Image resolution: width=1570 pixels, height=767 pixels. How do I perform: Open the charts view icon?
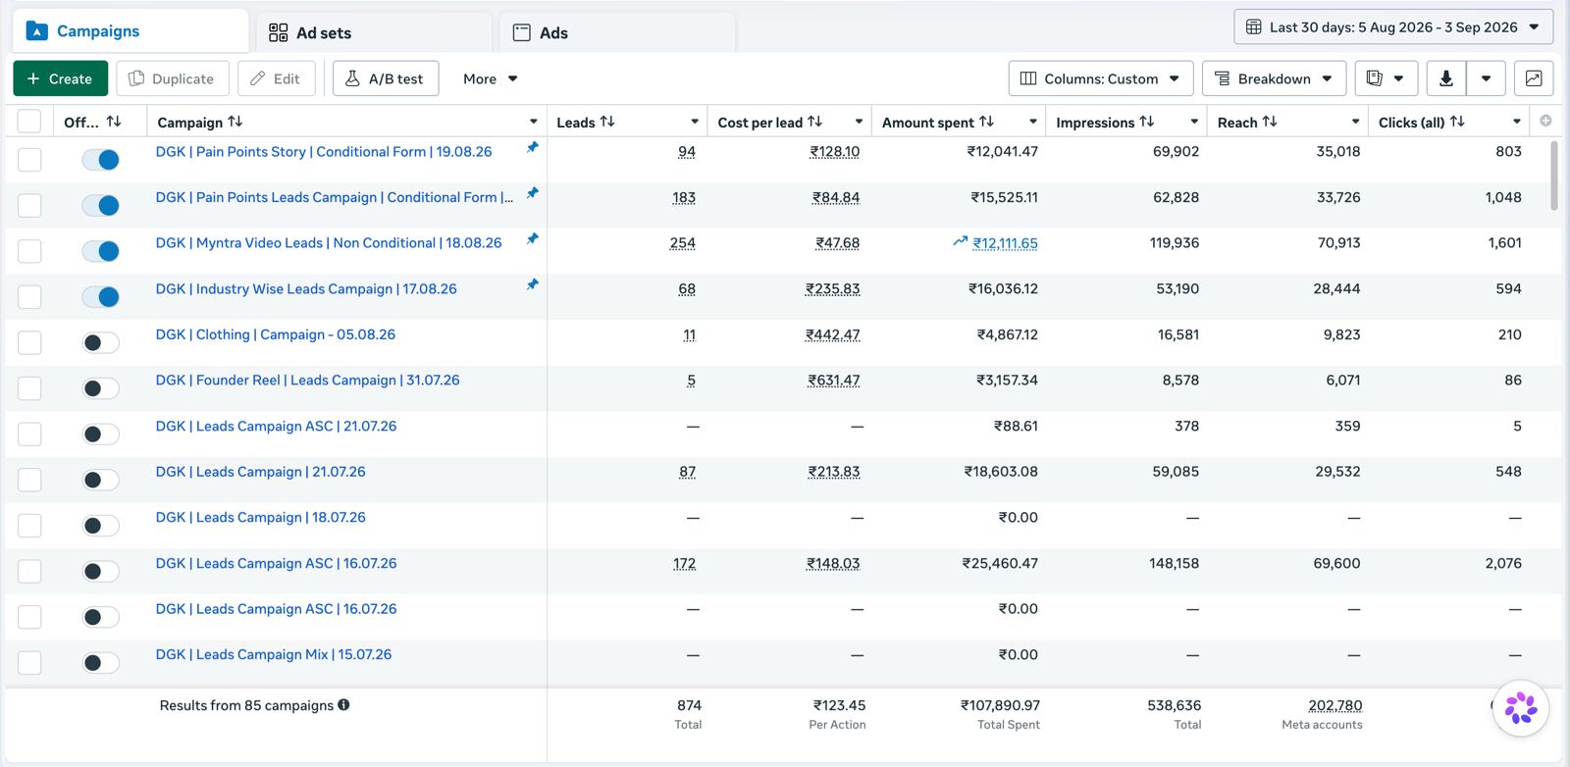[x=1534, y=78]
